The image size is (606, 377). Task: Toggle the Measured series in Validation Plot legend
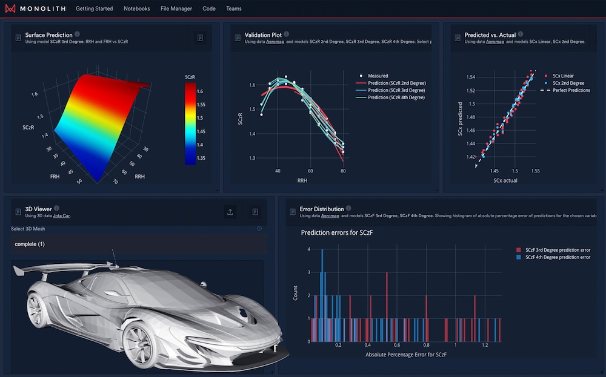coord(378,76)
